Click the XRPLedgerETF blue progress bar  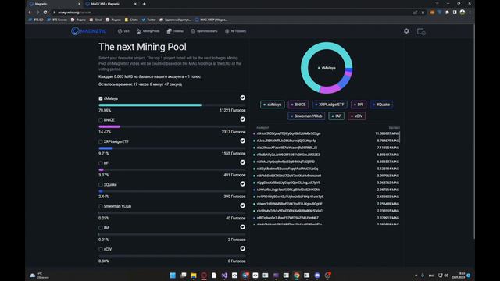tap(106, 148)
